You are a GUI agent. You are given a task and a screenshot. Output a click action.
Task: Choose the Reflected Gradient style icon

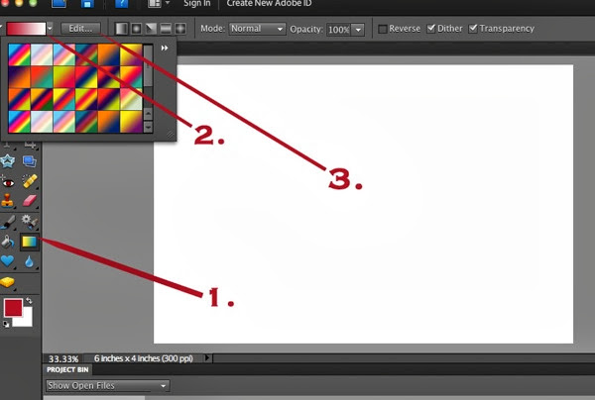coord(166,29)
